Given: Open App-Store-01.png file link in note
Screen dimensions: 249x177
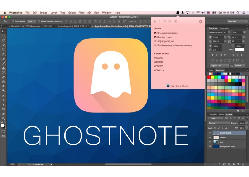Looking at the screenshot, I should click(x=178, y=86).
